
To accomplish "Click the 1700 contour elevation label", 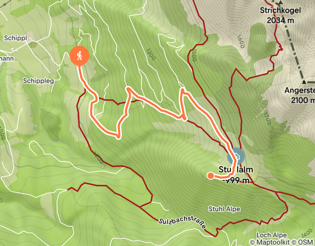I will (x=267, y=118).
